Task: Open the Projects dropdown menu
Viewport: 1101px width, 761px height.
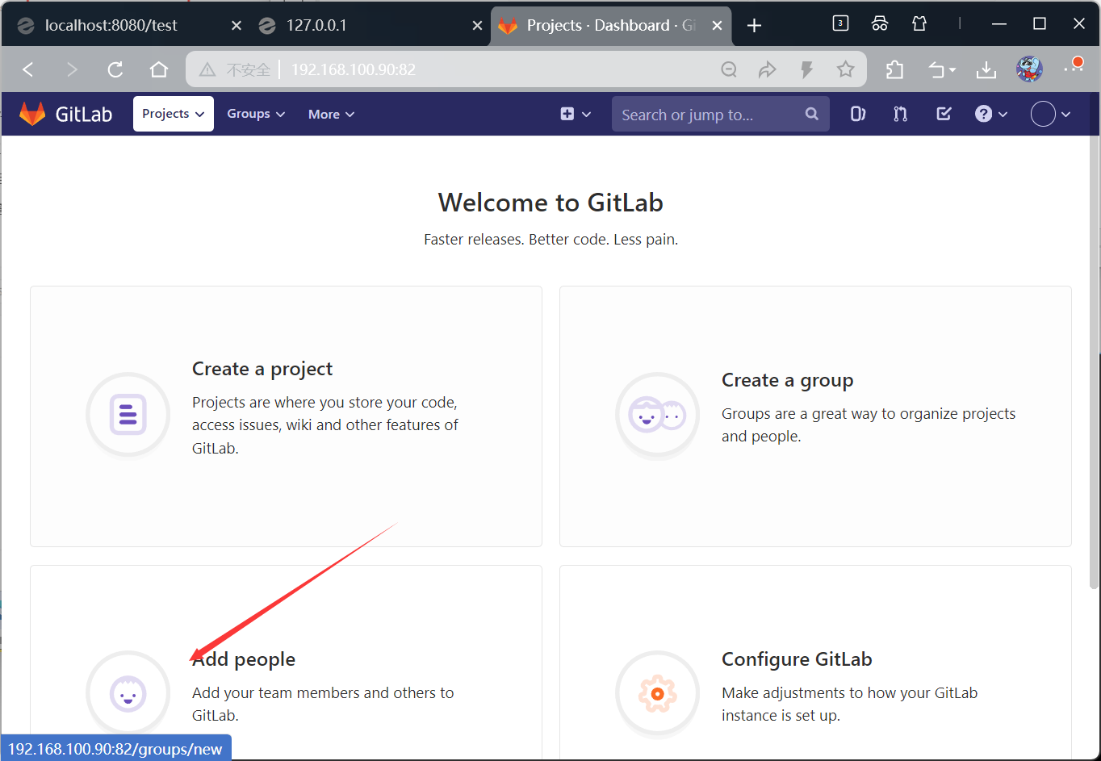Action: 173,114
